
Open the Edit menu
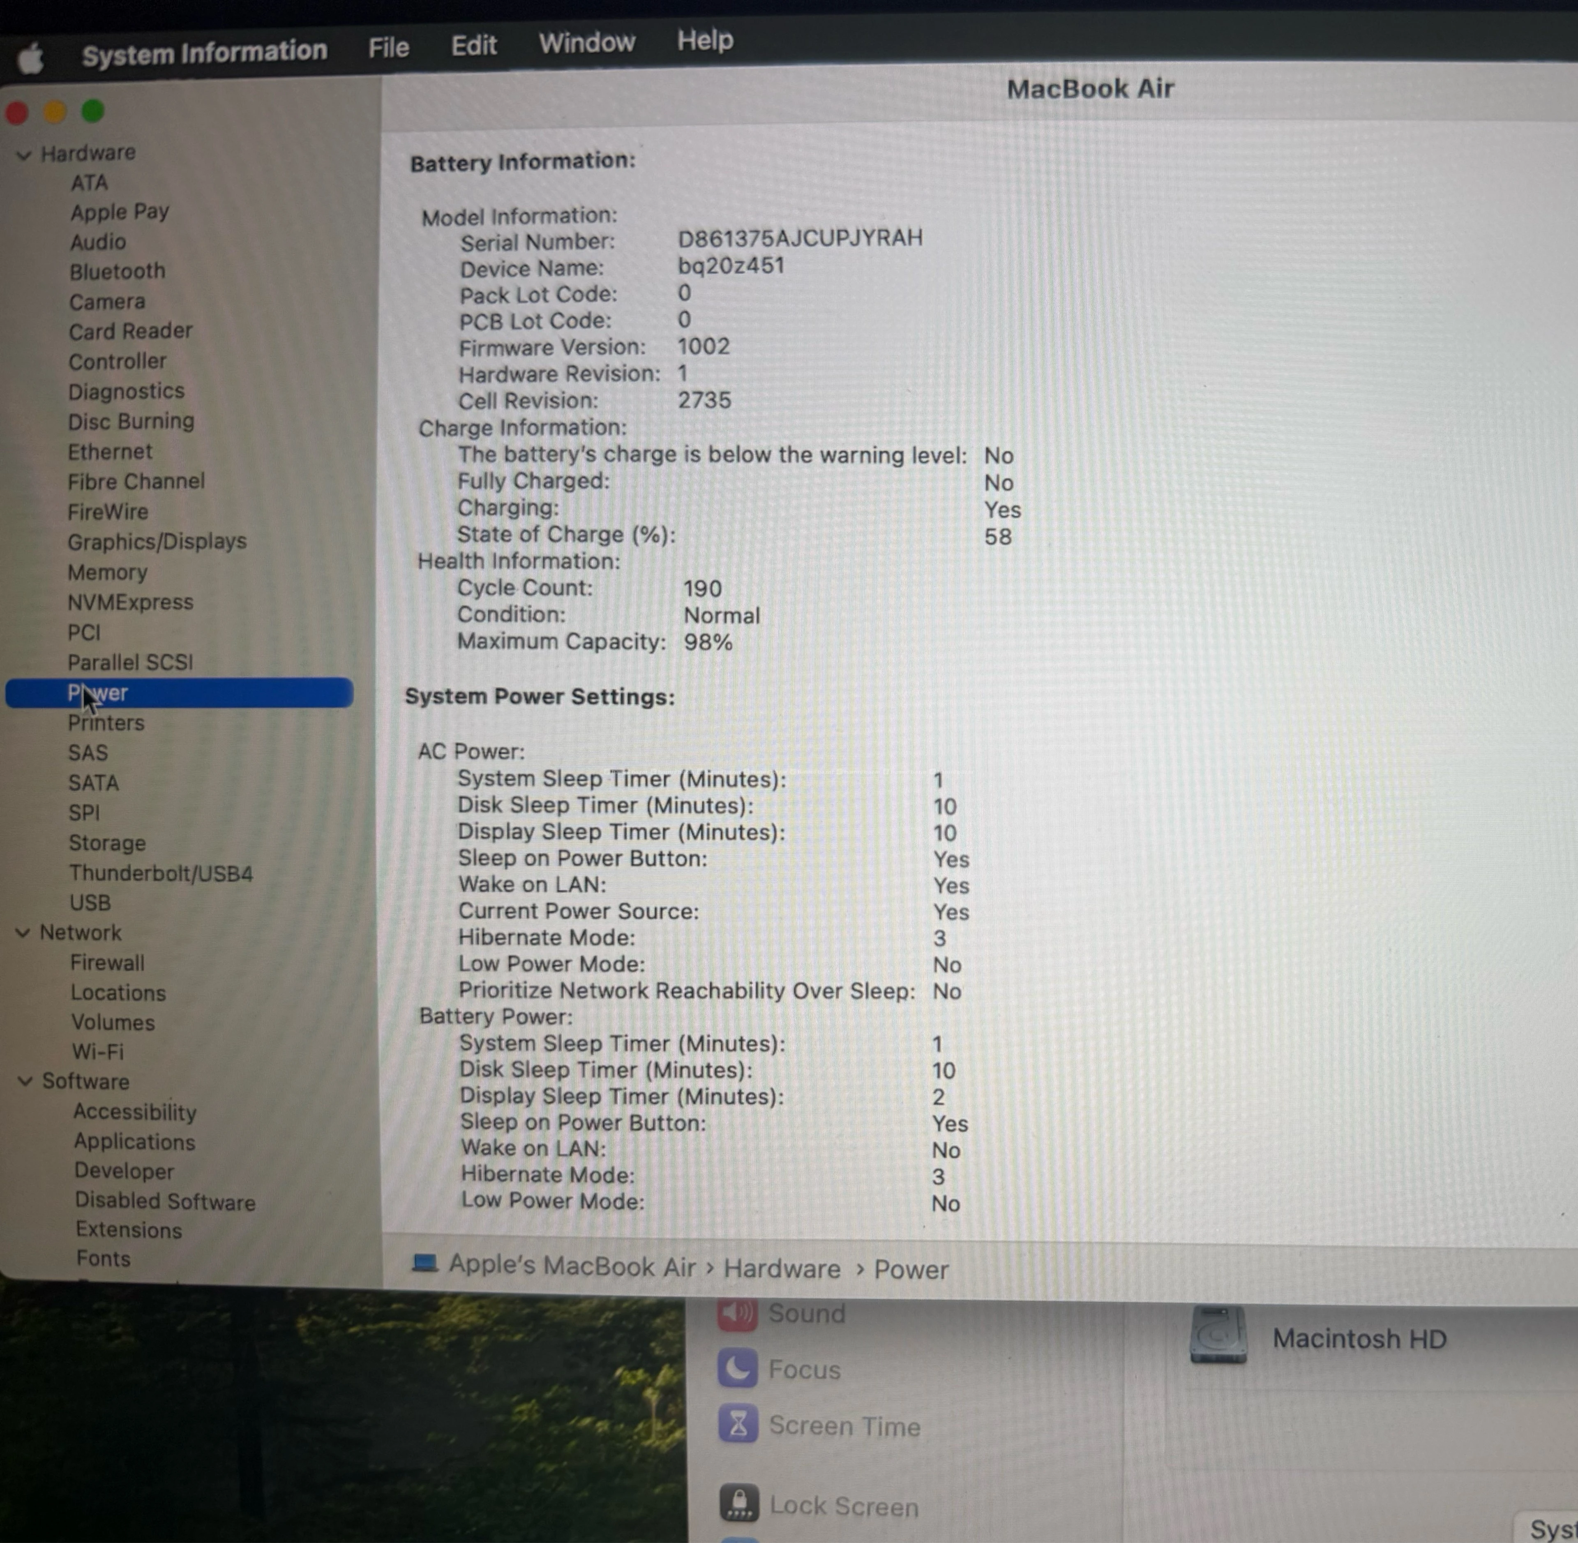pos(473,45)
